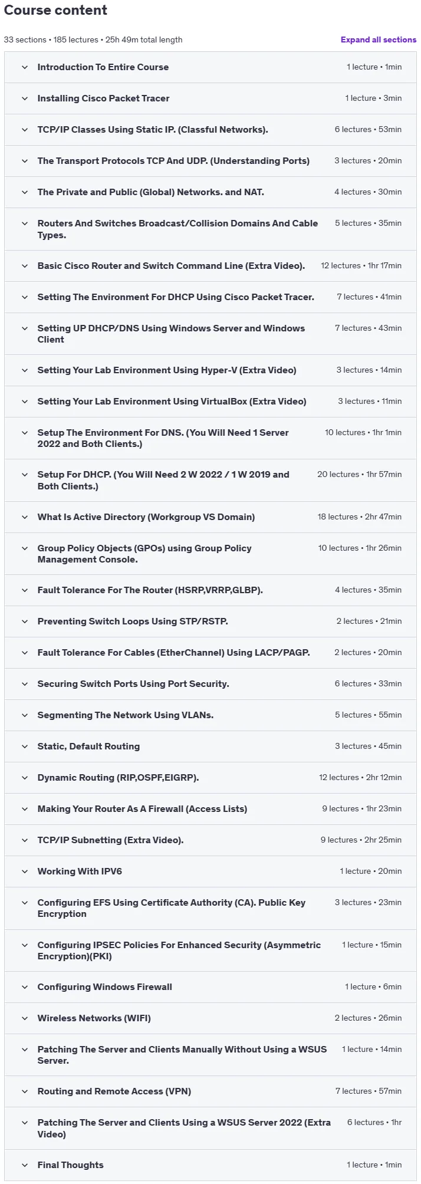
Task: Expand chevron for Introduction To Entire Course
Action: click(25, 67)
